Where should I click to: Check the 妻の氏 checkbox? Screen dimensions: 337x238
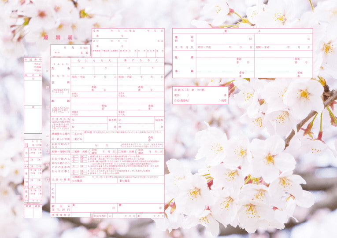[x=73, y=139]
